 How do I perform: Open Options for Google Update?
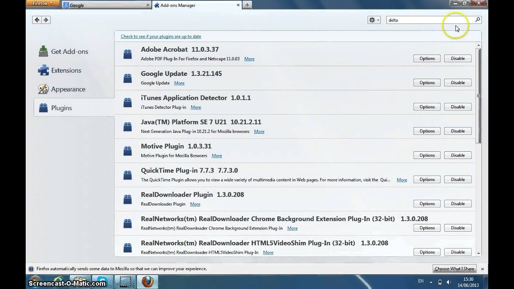click(x=427, y=83)
